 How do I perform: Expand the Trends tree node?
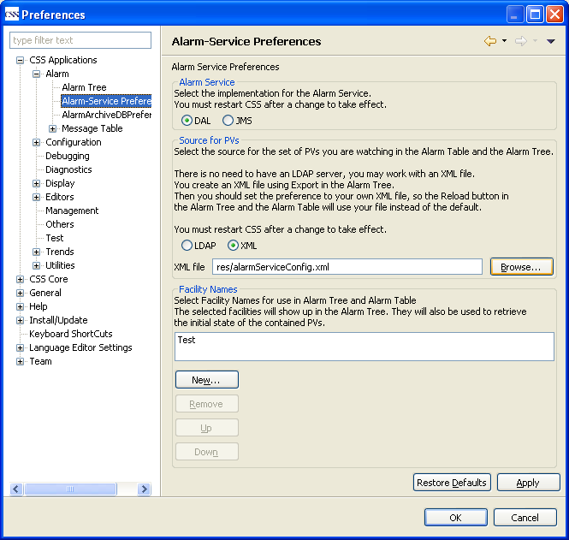pos(37,252)
